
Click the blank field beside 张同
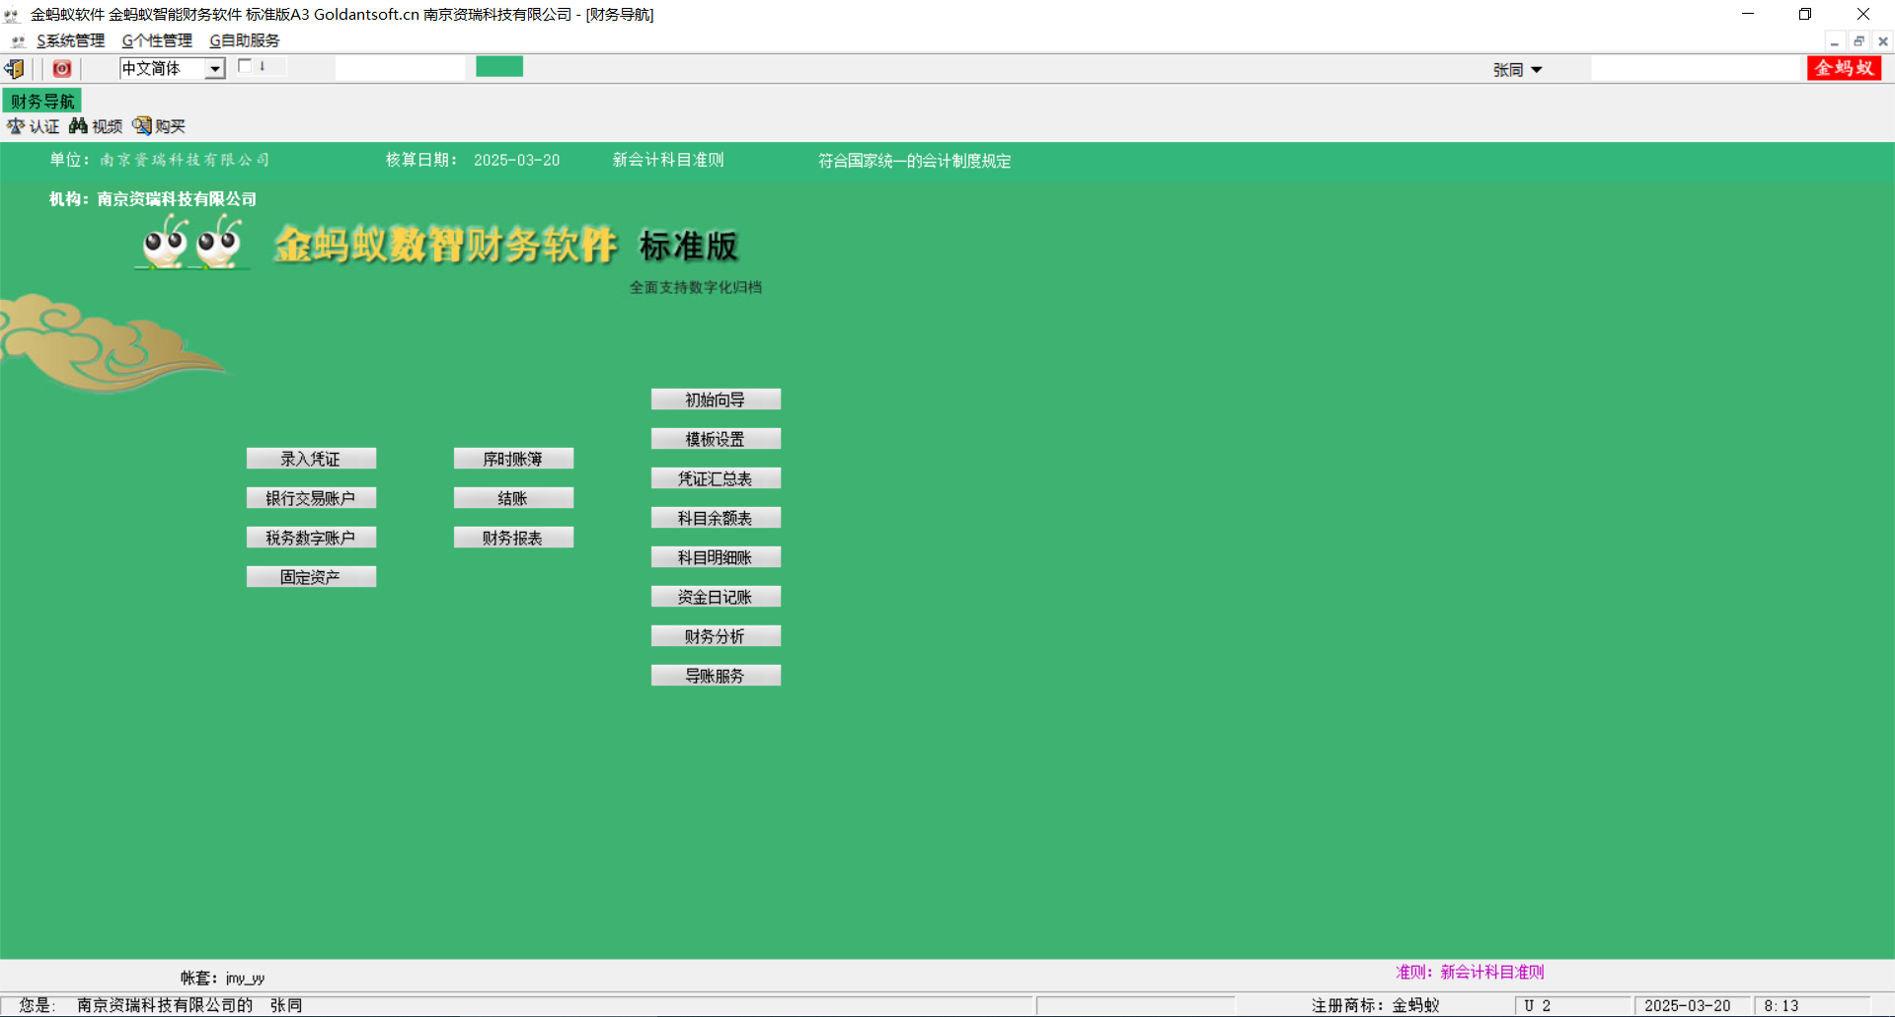point(1696,68)
